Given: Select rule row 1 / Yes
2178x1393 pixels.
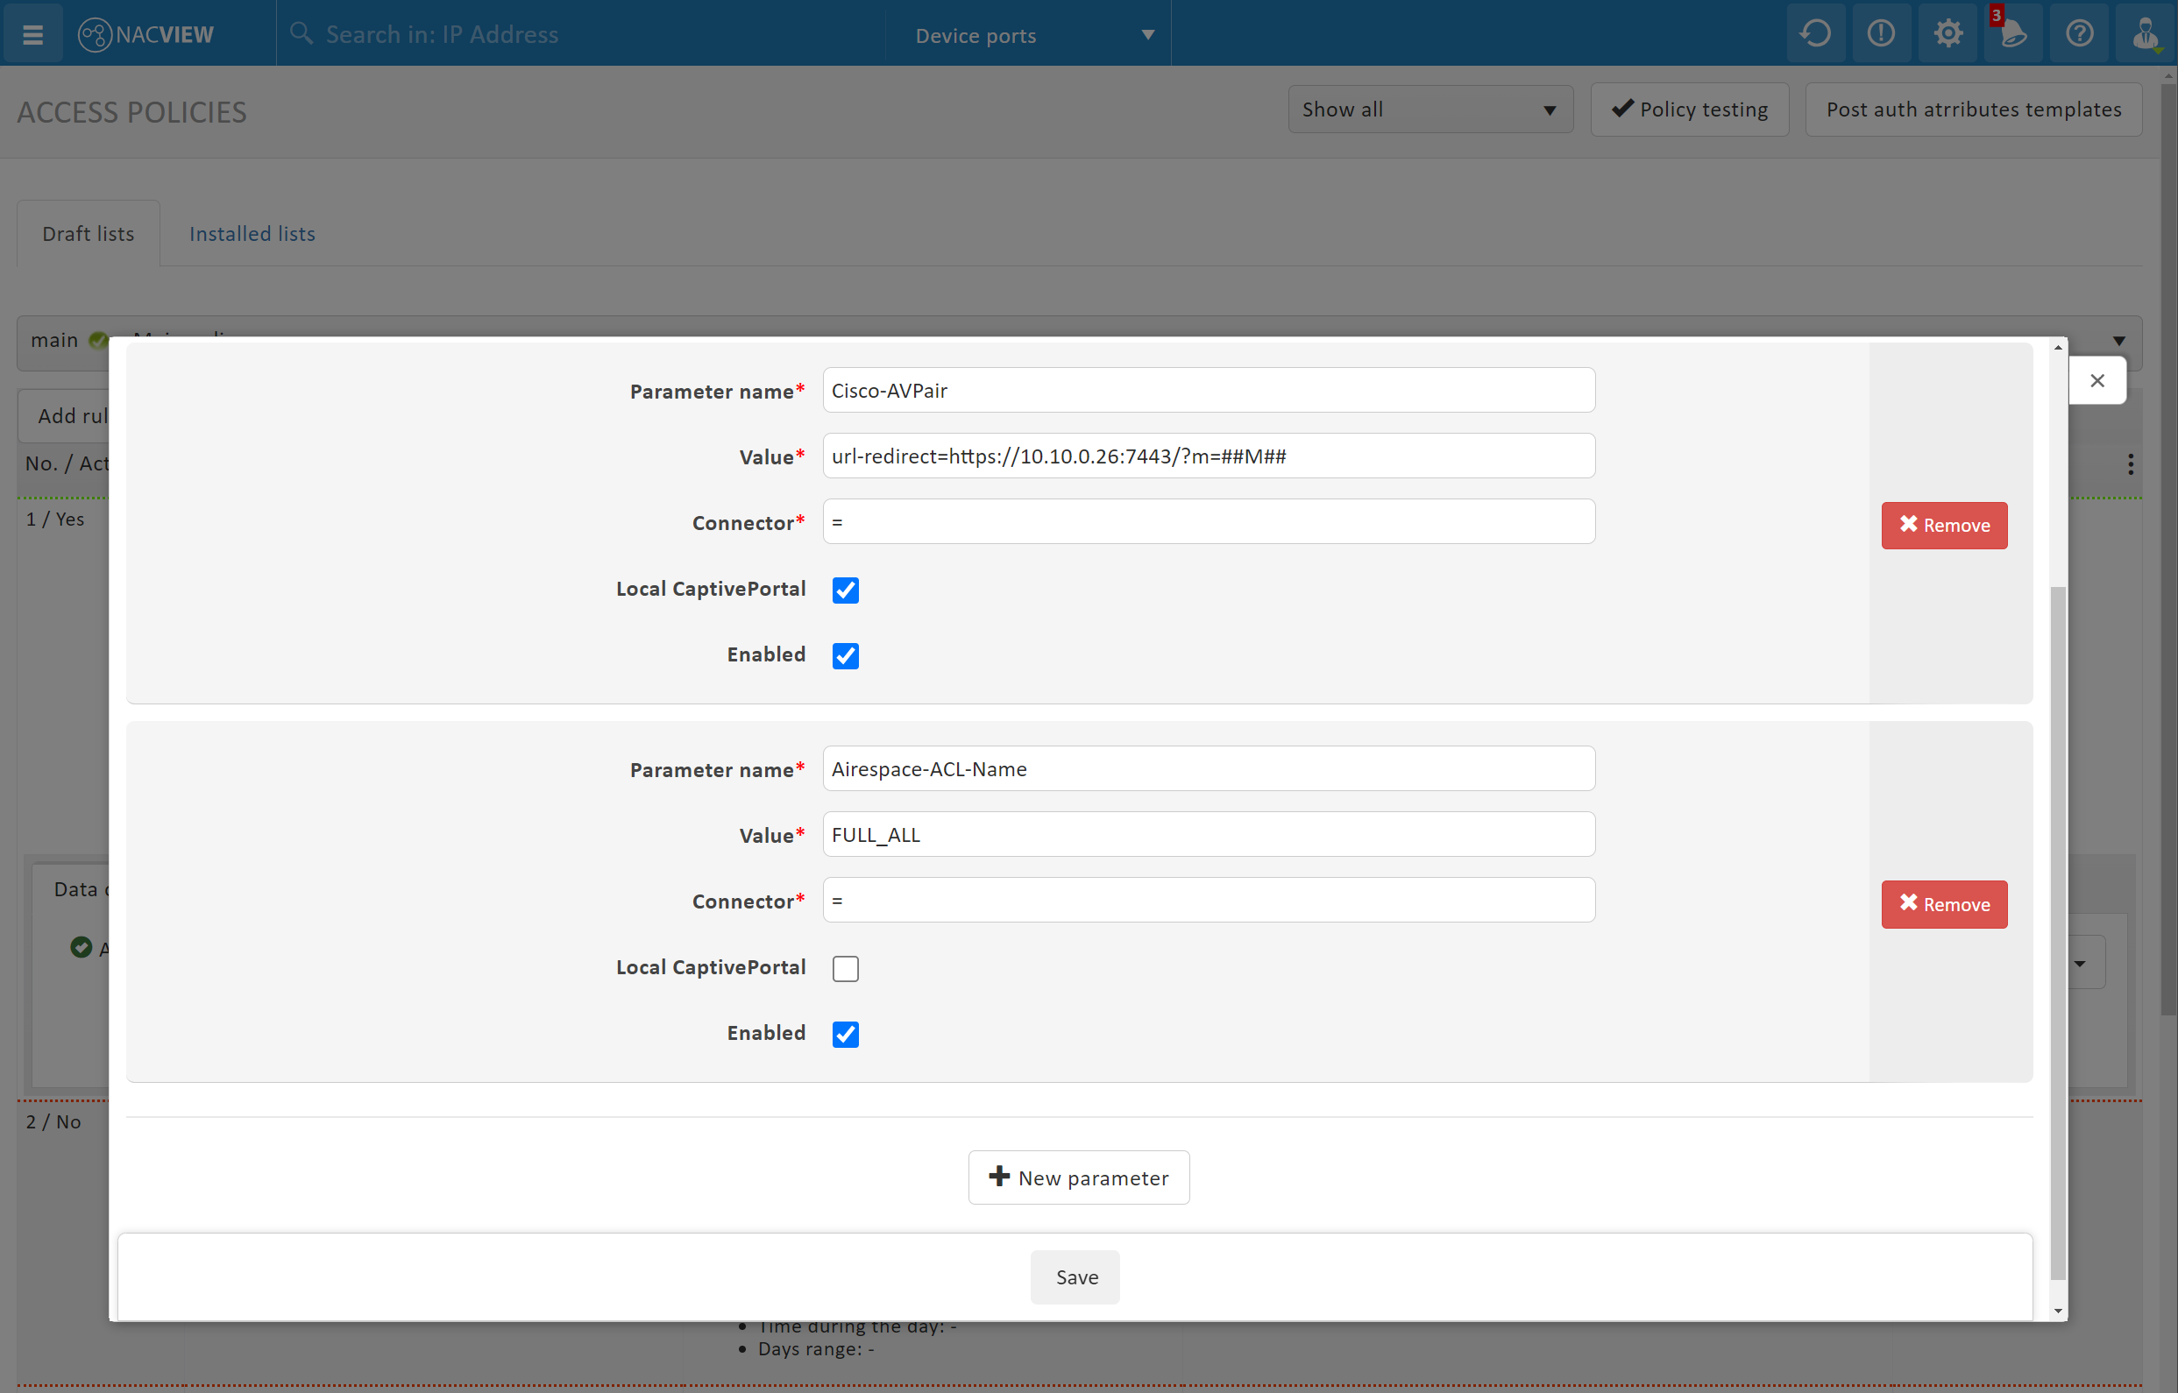Looking at the screenshot, I should 55,520.
